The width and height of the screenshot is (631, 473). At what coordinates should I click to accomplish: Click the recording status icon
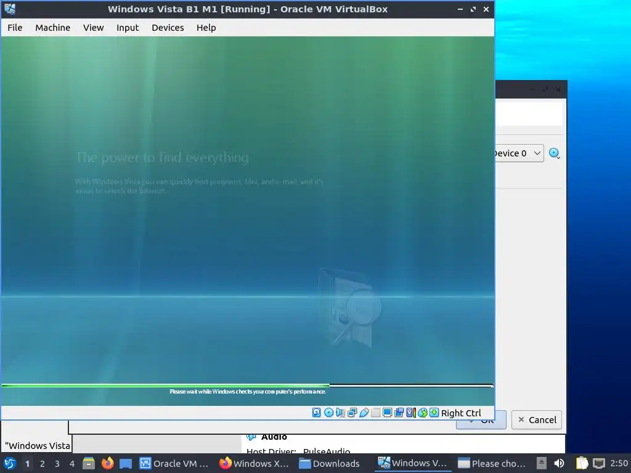tap(399, 413)
